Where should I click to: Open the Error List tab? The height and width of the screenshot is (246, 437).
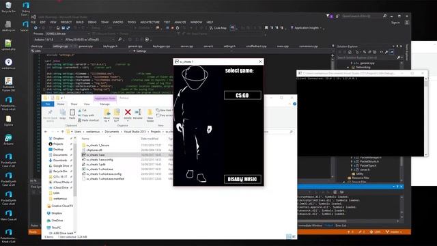(341, 225)
